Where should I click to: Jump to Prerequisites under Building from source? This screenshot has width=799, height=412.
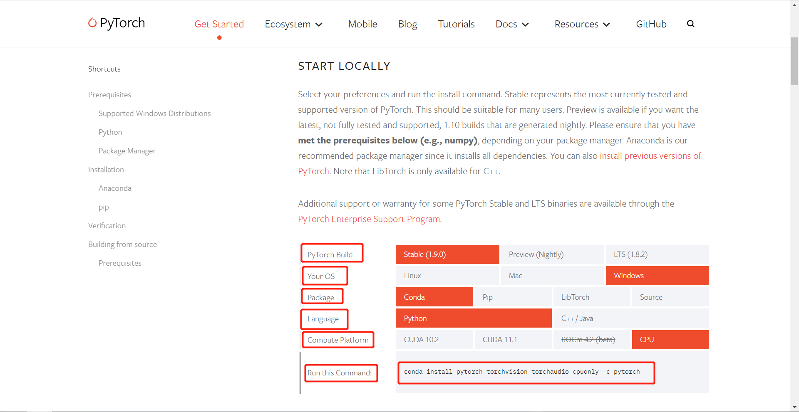click(x=120, y=263)
